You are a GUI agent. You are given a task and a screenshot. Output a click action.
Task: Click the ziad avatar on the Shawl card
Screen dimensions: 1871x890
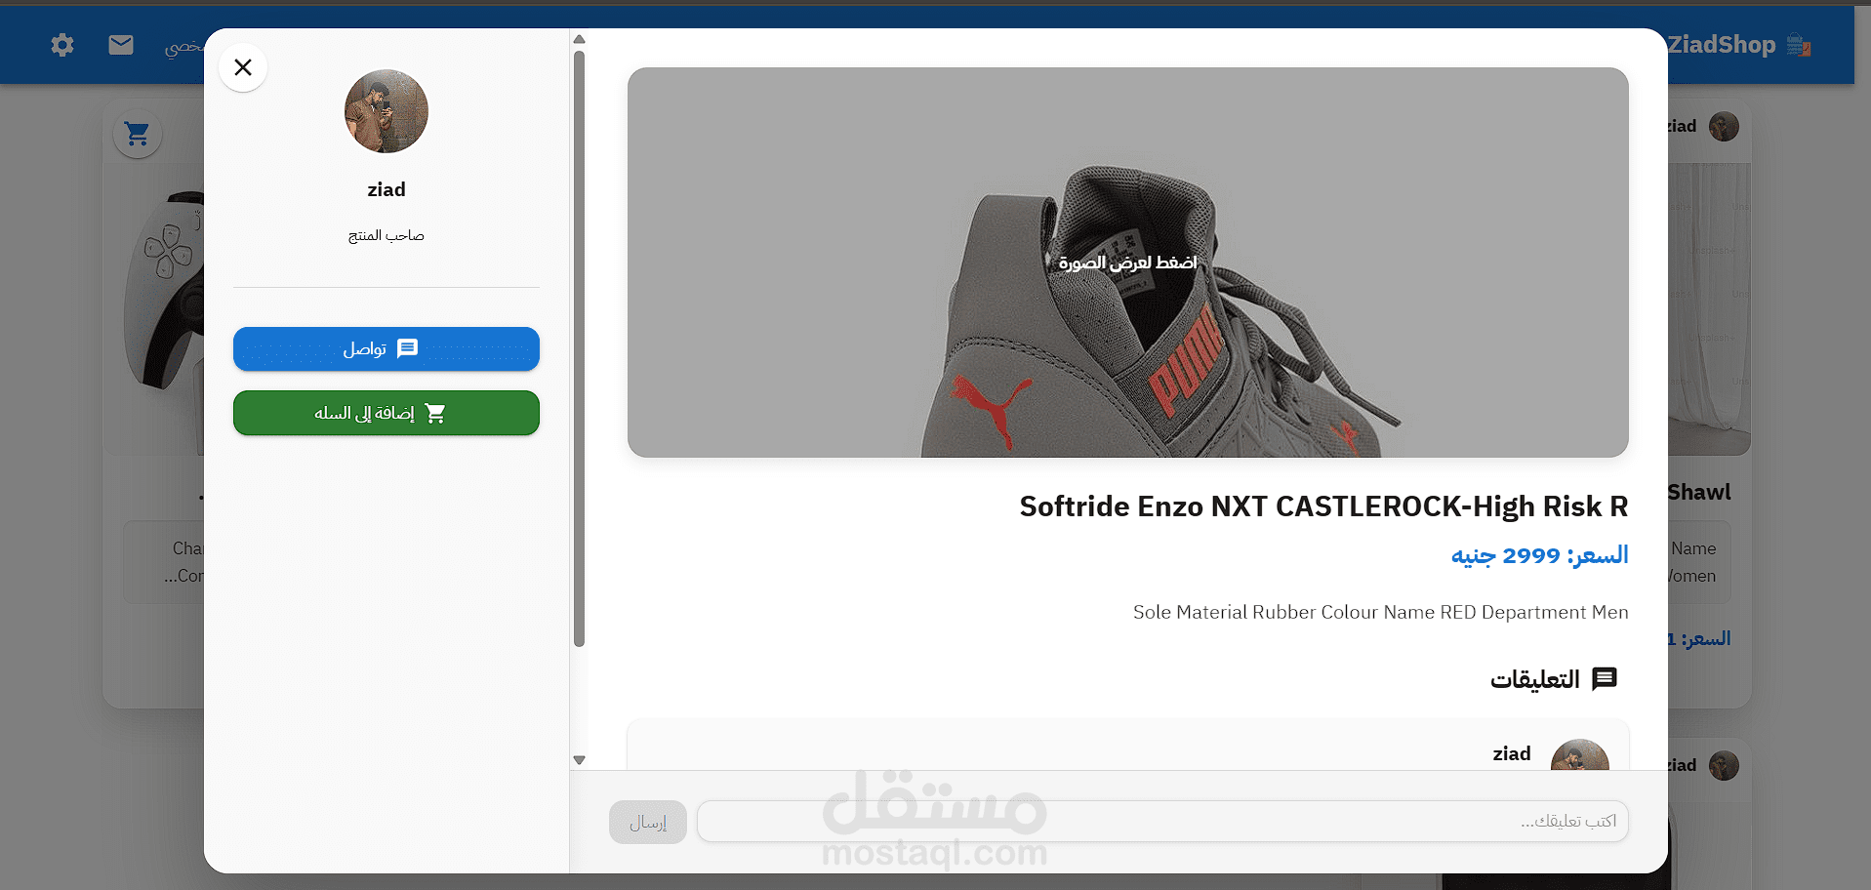pyautogui.click(x=1724, y=126)
